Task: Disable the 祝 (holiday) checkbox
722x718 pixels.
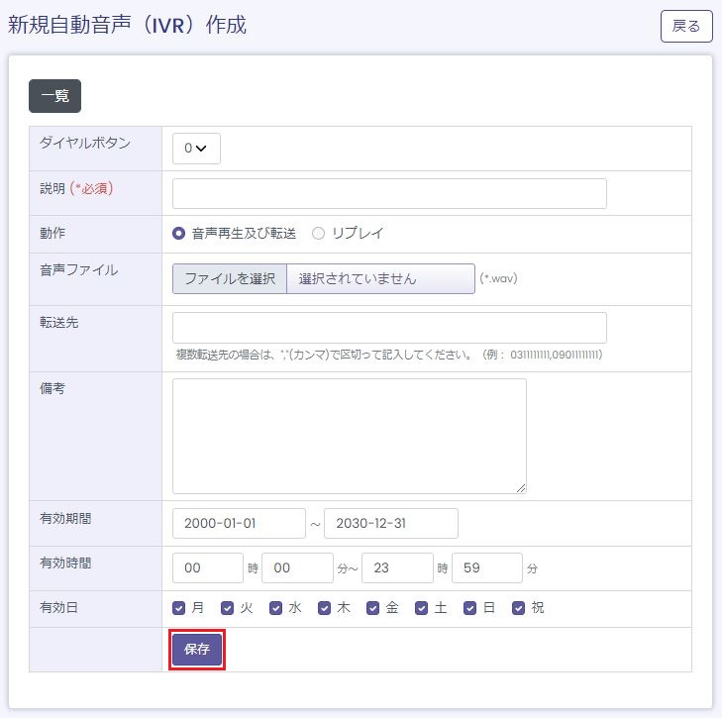Action: click(x=518, y=608)
